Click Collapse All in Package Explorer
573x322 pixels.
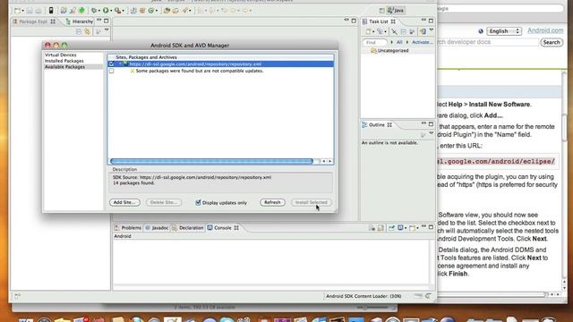point(79,32)
